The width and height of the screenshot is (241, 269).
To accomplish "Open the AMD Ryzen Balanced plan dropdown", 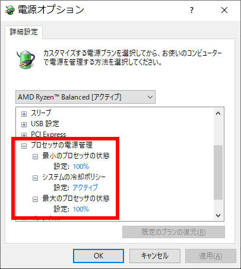I will coord(85,97).
